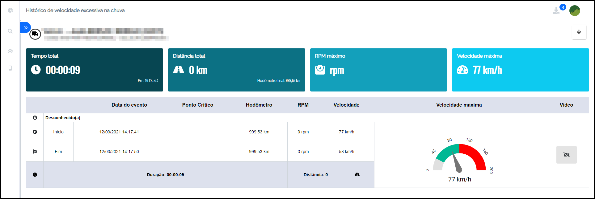
Task: Click the clock icon in Tempo total card
Action: tap(36, 70)
